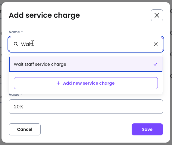Click blank space between Cancel and Save
The width and height of the screenshot is (172, 145).
point(86,129)
